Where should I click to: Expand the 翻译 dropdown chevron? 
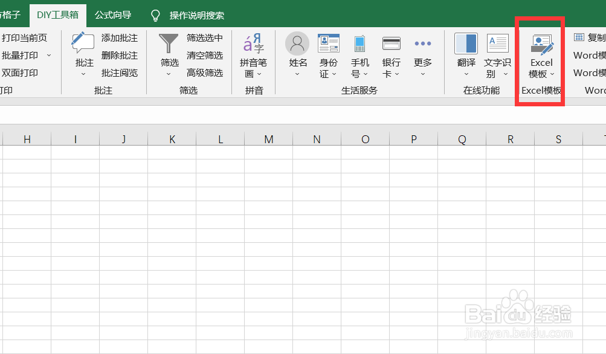[x=466, y=74]
